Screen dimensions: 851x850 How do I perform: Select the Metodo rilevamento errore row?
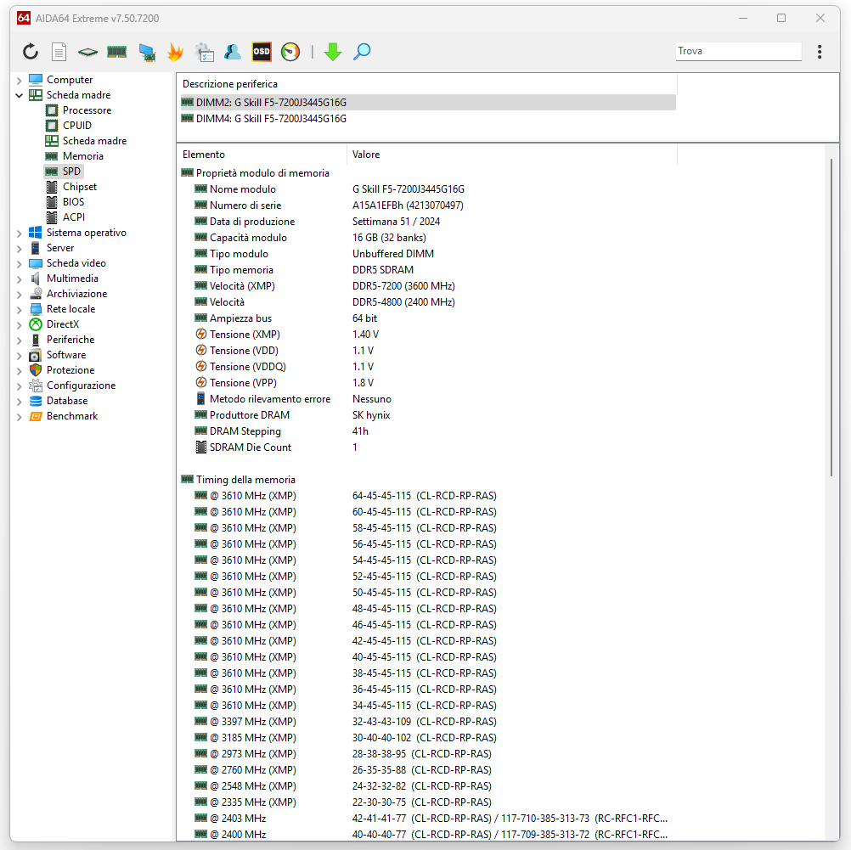click(428, 399)
